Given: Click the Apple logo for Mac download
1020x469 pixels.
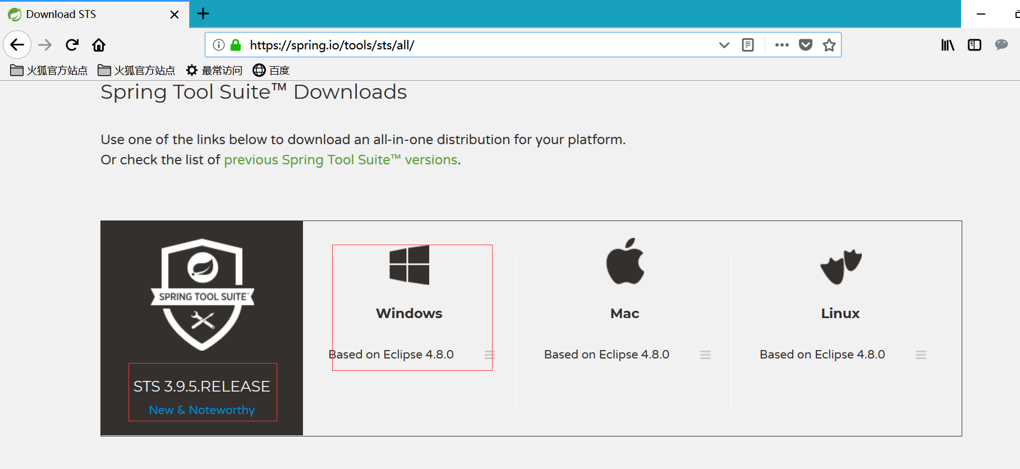Looking at the screenshot, I should tap(625, 261).
